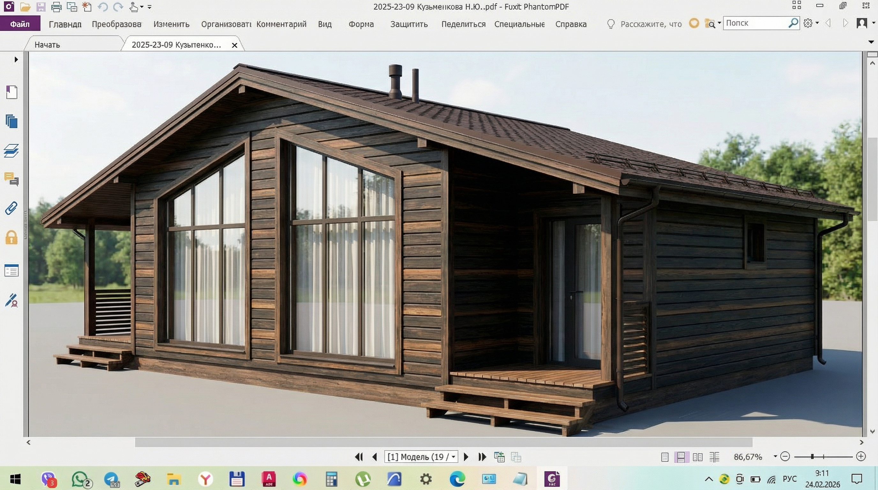Open the Bookmarks panel in sidebar
Screen dimensions: 878x490
coord(11,92)
